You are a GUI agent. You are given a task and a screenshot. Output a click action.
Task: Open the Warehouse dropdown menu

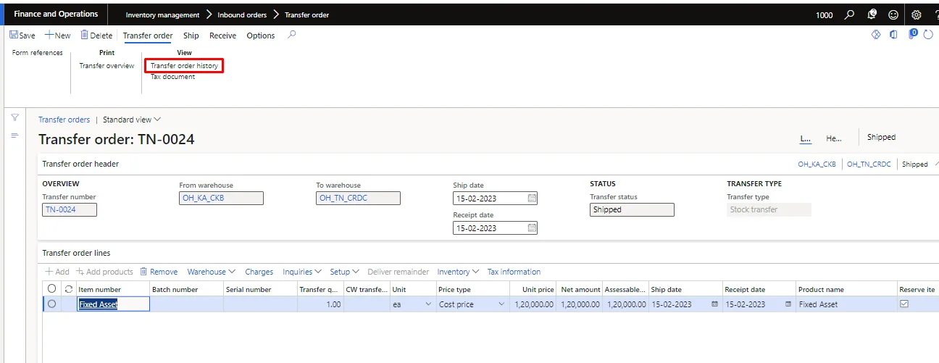pos(212,272)
